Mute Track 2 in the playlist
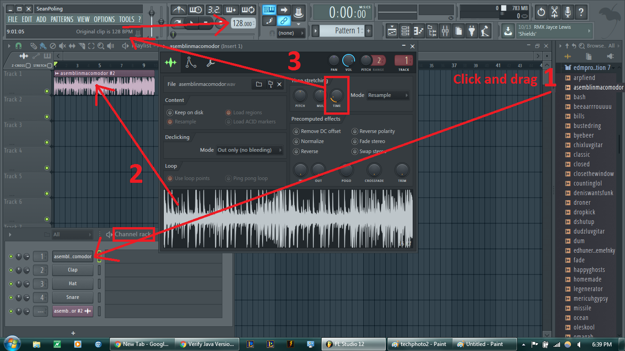The height and width of the screenshot is (351, 625). click(x=47, y=117)
